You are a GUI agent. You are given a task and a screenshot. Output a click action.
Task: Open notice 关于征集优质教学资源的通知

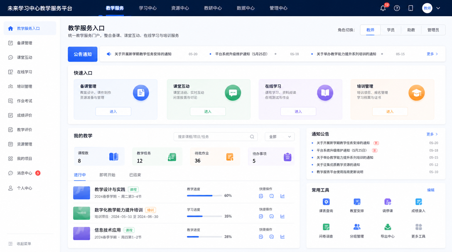pyautogui.click(x=338, y=165)
